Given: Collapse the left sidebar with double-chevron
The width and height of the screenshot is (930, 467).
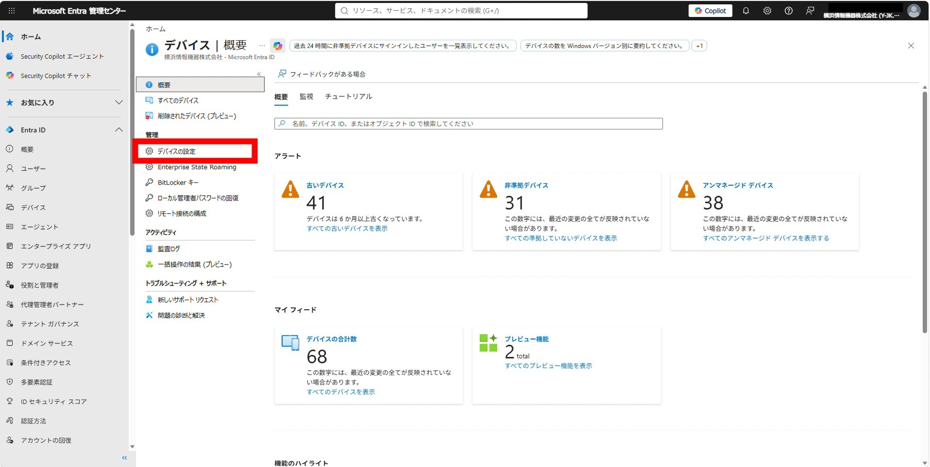Looking at the screenshot, I should (x=124, y=458).
